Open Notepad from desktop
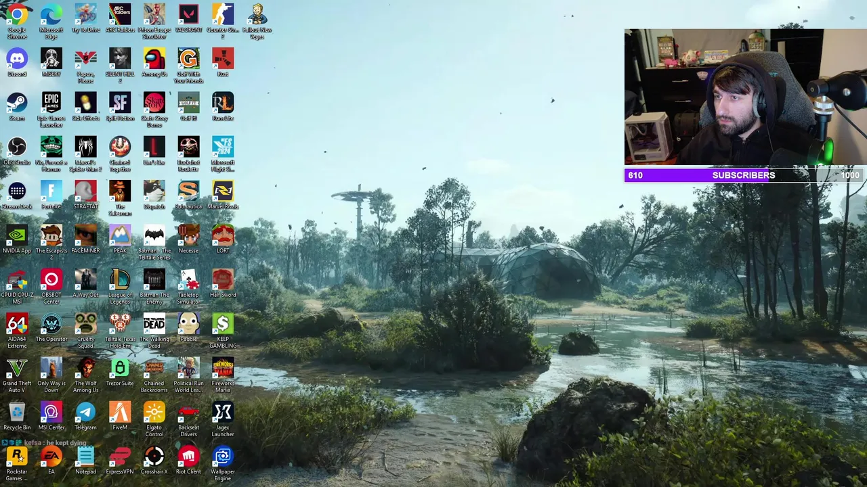The image size is (867, 487). tap(85, 459)
